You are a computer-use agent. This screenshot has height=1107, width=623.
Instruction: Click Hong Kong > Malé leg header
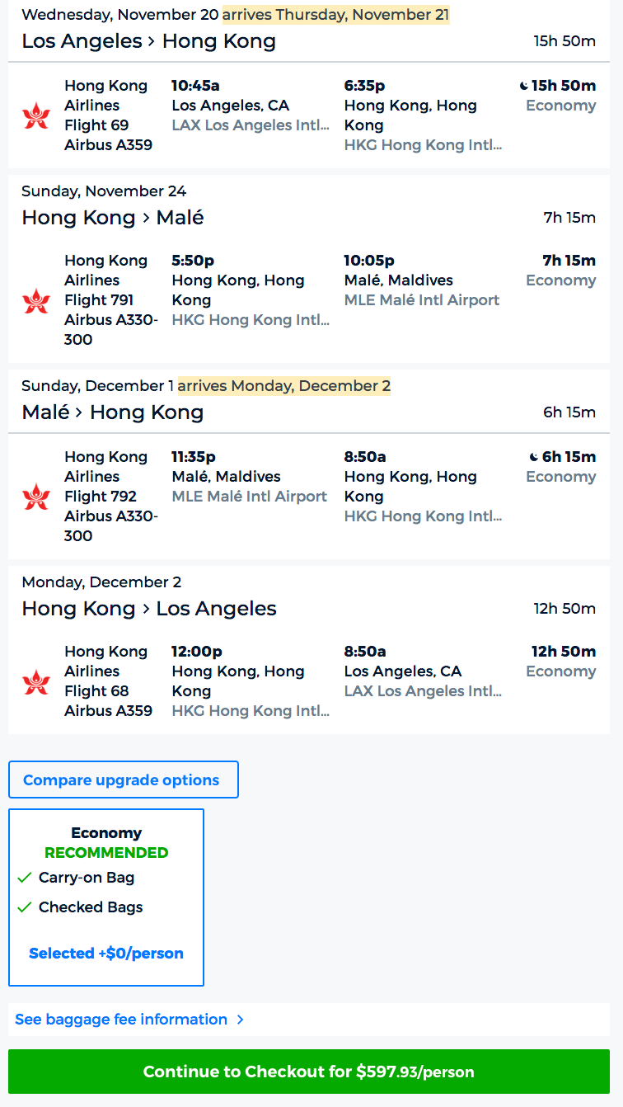tap(113, 218)
